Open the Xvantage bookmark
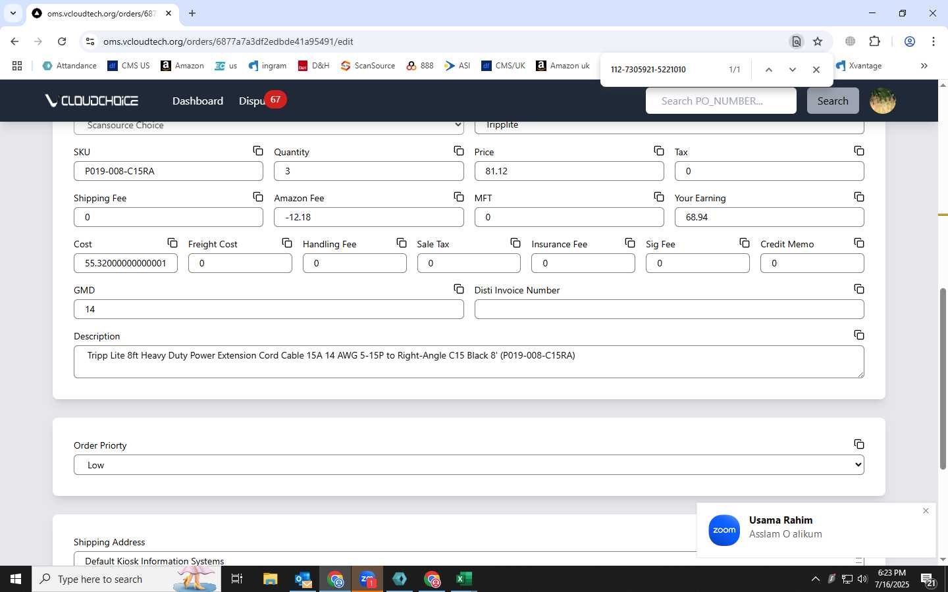 [x=858, y=66]
